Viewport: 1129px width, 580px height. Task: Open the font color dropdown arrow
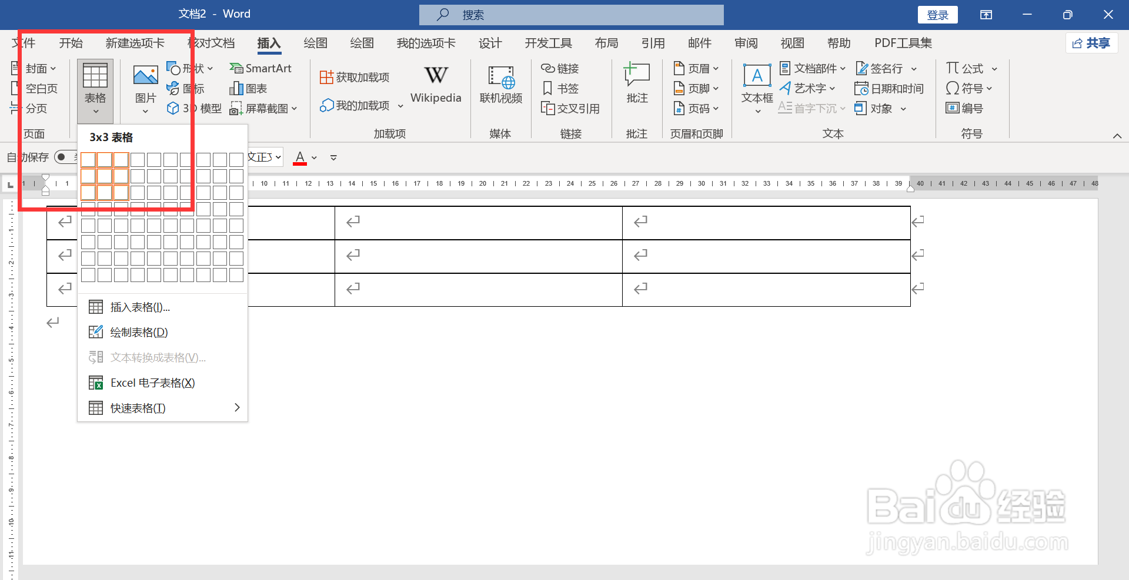(x=315, y=157)
